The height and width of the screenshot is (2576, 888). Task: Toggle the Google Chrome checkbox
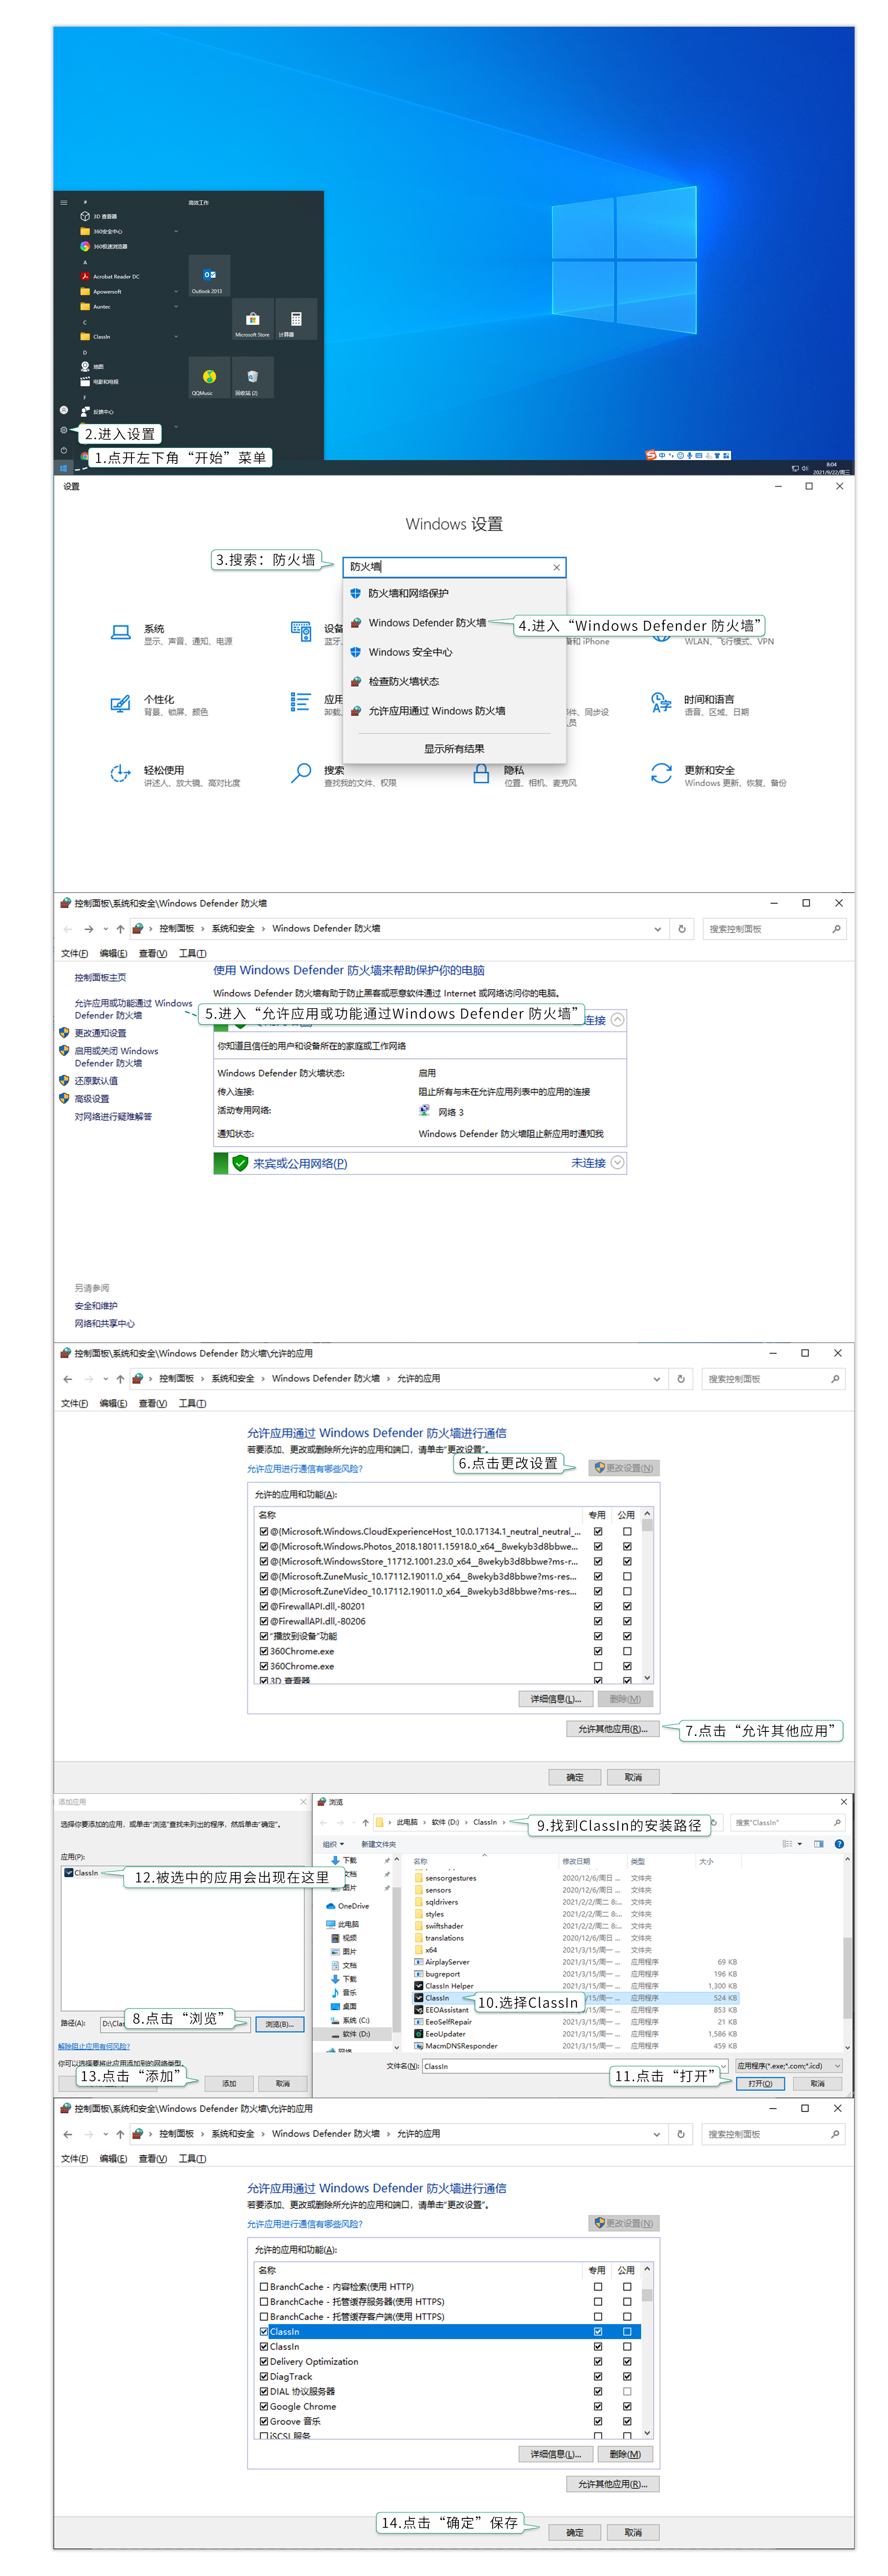click(x=264, y=2406)
